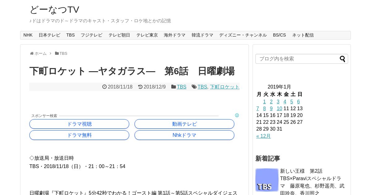Open the 日本テレビ category
The height and width of the screenshot is (195, 371).
click(x=49, y=35)
